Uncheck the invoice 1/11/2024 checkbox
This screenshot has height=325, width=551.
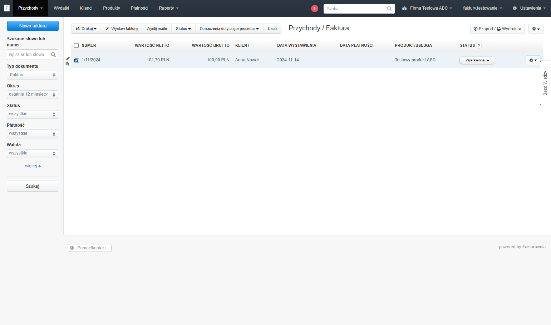click(x=76, y=60)
